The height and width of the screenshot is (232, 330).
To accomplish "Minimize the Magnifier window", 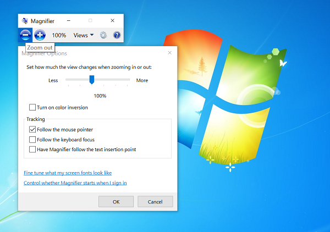I will (x=69, y=20).
